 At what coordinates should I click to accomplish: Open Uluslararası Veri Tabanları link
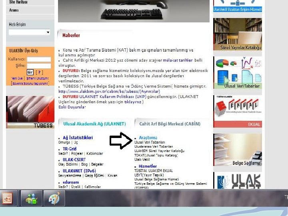[154, 146]
